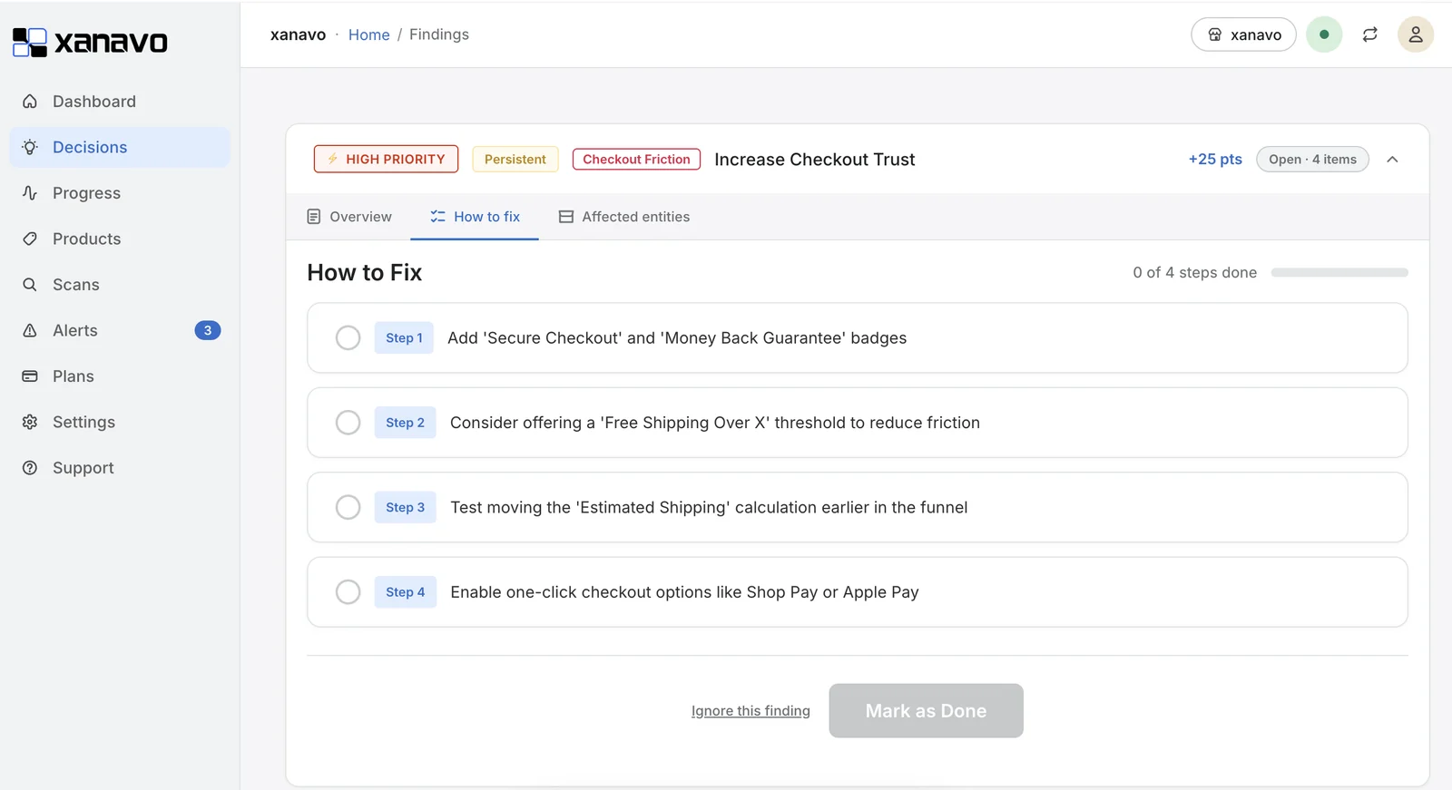Image resolution: width=1452 pixels, height=790 pixels.
Task: Collapse the Increase Checkout Trust card
Action: 1392,160
